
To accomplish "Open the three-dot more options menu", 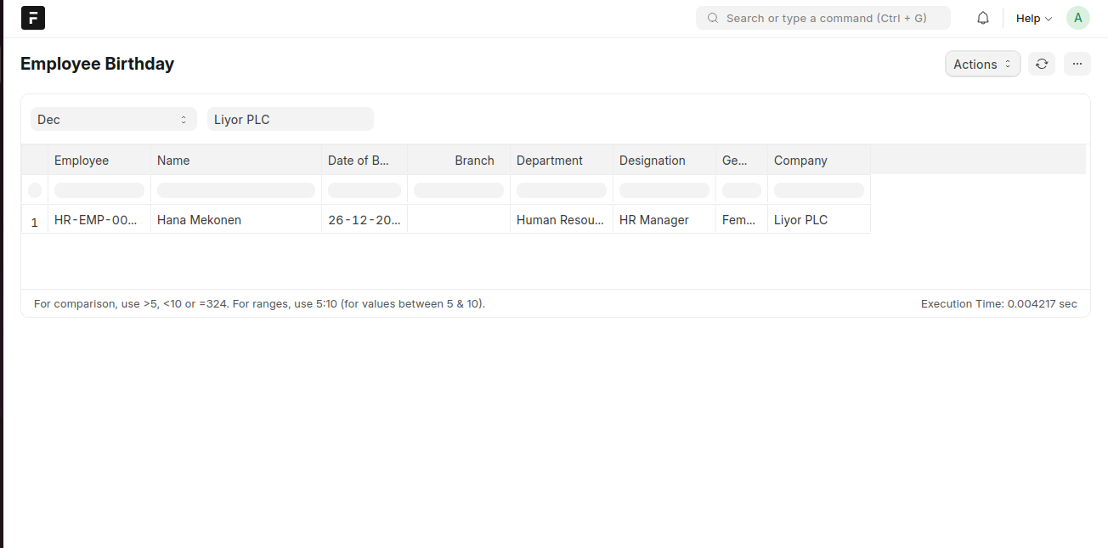I will pos(1077,64).
